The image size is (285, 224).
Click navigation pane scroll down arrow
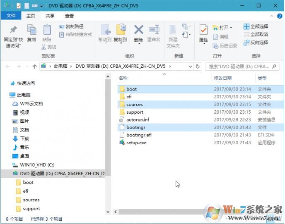pyautogui.click(x=108, y=212)
